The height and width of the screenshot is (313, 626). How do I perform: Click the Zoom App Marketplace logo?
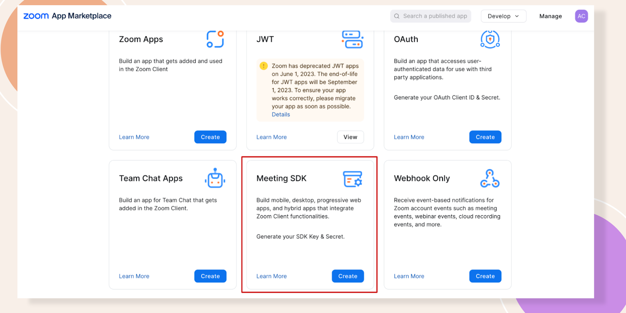(67, 16)
